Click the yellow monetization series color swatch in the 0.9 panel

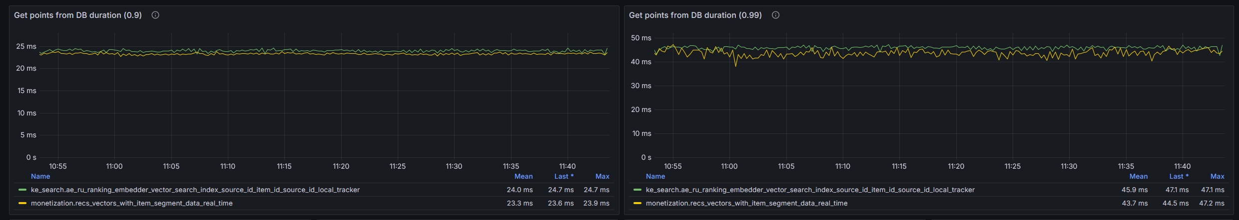(22, 203)
